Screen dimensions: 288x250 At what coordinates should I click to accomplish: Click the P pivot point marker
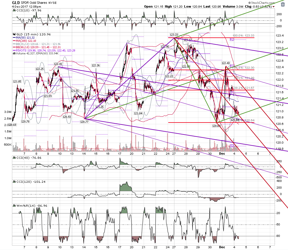[x=232, y=93]
